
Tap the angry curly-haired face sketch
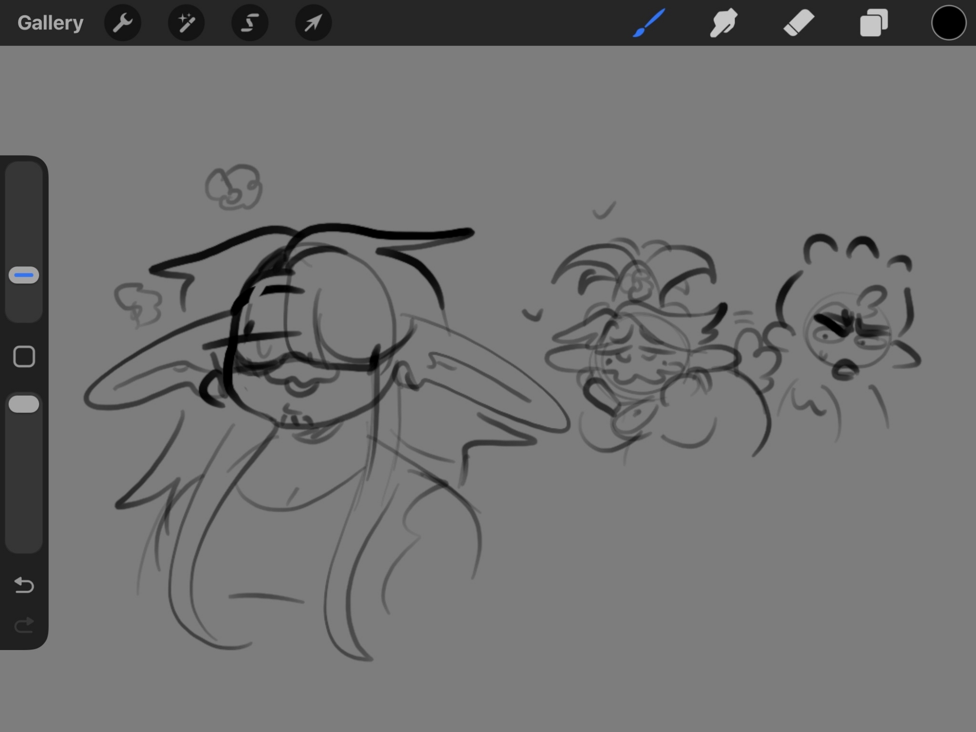[847, 337]
